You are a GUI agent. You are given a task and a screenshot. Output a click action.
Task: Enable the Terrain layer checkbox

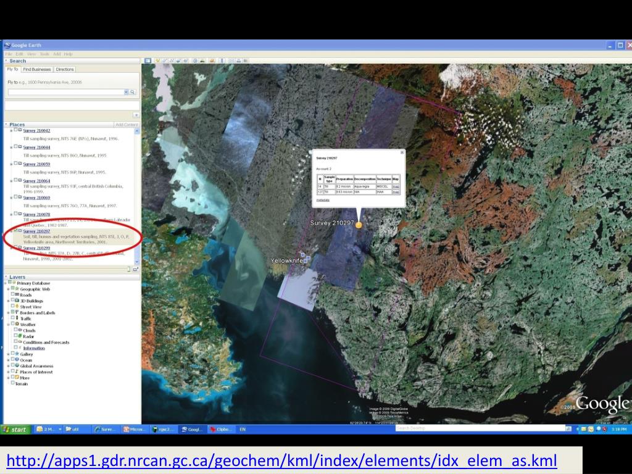click(12, 383)
